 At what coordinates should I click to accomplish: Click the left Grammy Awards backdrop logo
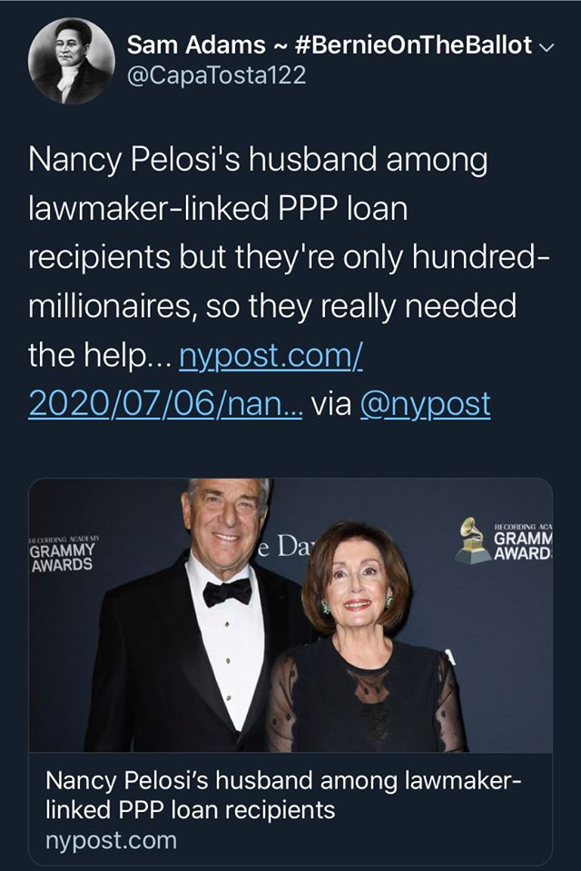(x=62, y=553)
